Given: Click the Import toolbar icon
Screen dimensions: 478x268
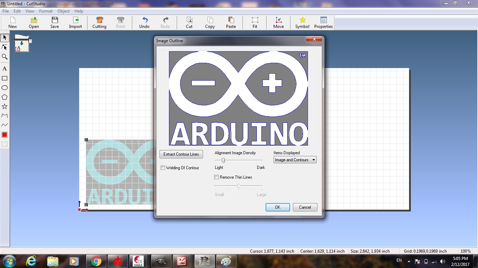Looking at the screenshot, I should 75,23.
